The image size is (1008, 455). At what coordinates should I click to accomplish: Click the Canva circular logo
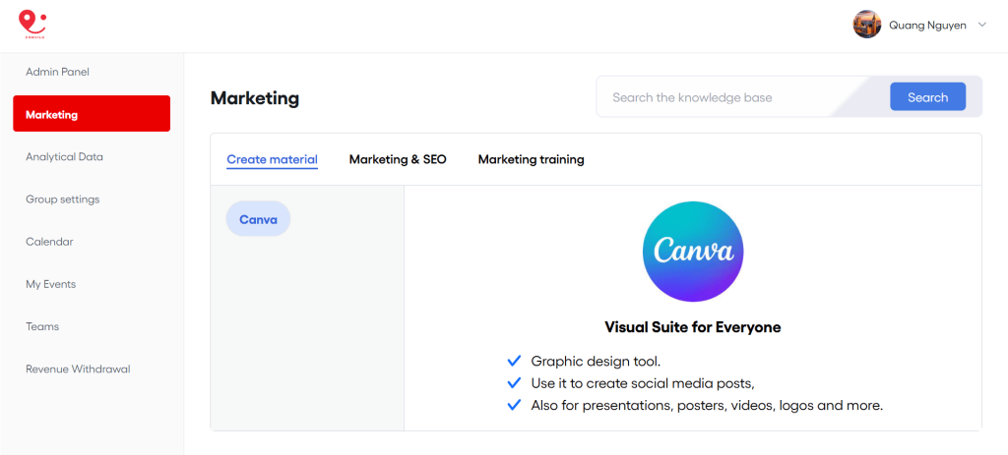693,252
